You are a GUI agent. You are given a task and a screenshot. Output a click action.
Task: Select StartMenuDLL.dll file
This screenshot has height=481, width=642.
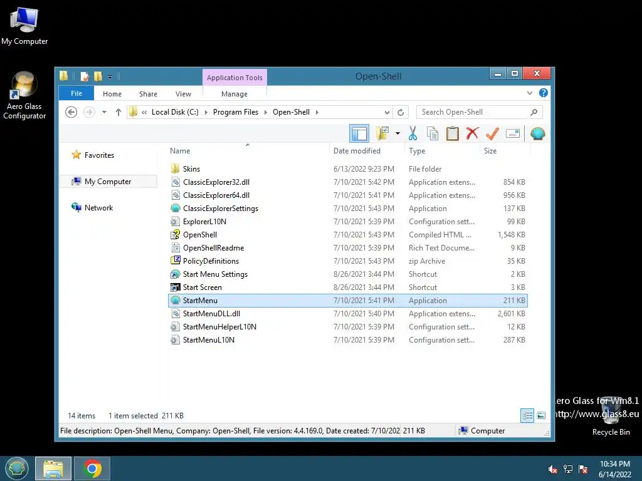(348, 313)
